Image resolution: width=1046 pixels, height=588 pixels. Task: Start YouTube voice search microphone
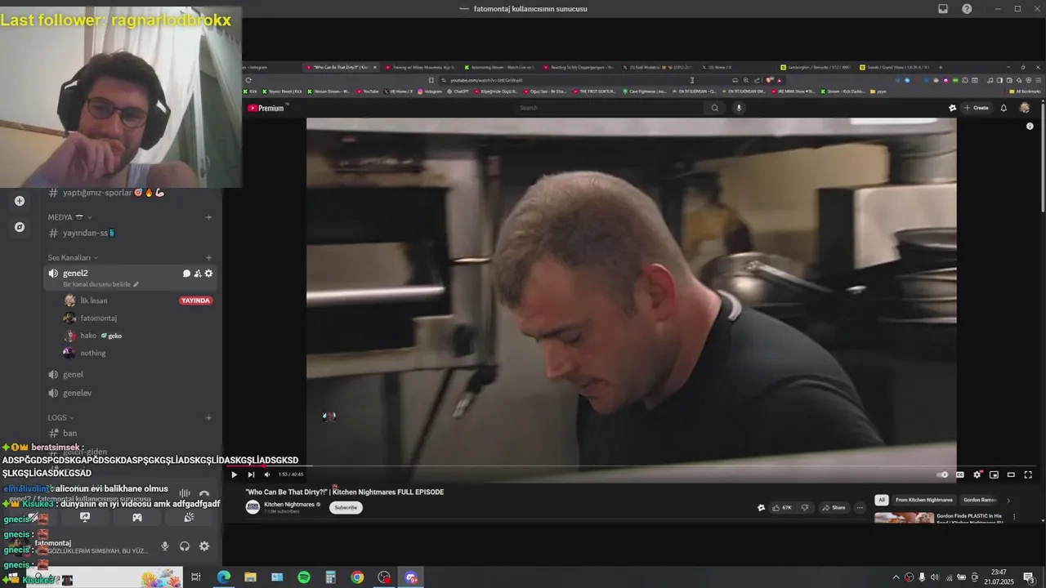pyautogui.click(x=739, y=108)
